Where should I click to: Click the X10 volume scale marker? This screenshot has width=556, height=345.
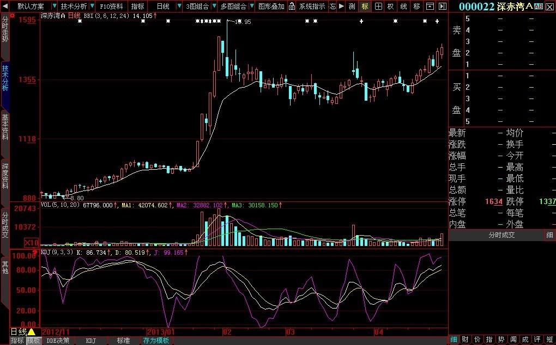31,242
